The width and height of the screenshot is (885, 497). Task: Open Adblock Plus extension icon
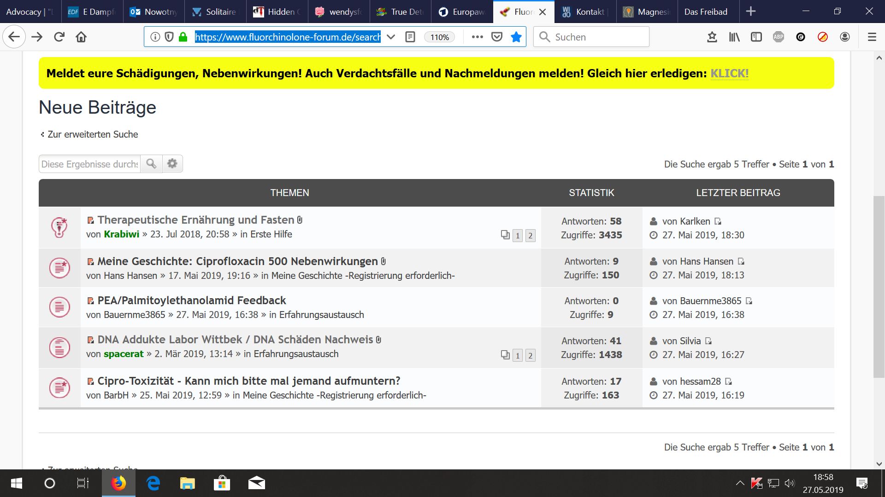778,37
